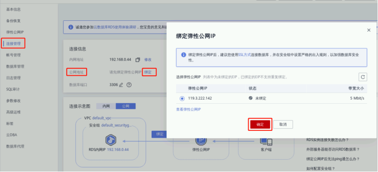Screen dimensions: 378x172
Task: Open FAQ 绑定公网IP后无法ping通怎么办
Action: pyautogui.click(x=333, y=159)
